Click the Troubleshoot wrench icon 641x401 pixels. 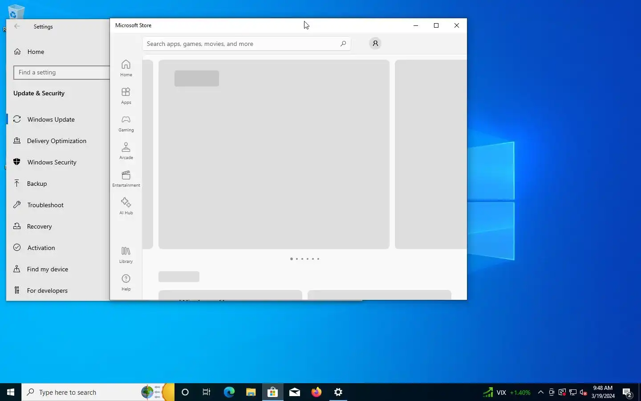(17, 205)
